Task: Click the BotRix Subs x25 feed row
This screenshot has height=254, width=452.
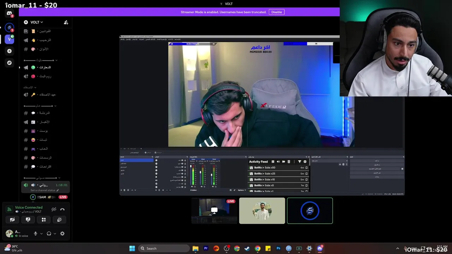Action: [279, 174]
